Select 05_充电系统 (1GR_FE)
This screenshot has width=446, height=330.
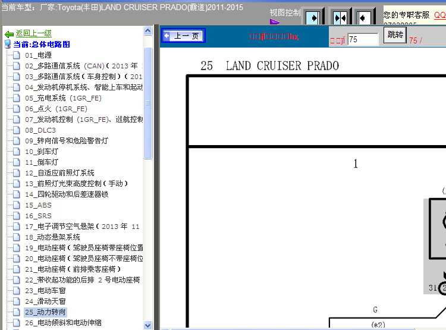pyautogui.click(x=63, y=98)
